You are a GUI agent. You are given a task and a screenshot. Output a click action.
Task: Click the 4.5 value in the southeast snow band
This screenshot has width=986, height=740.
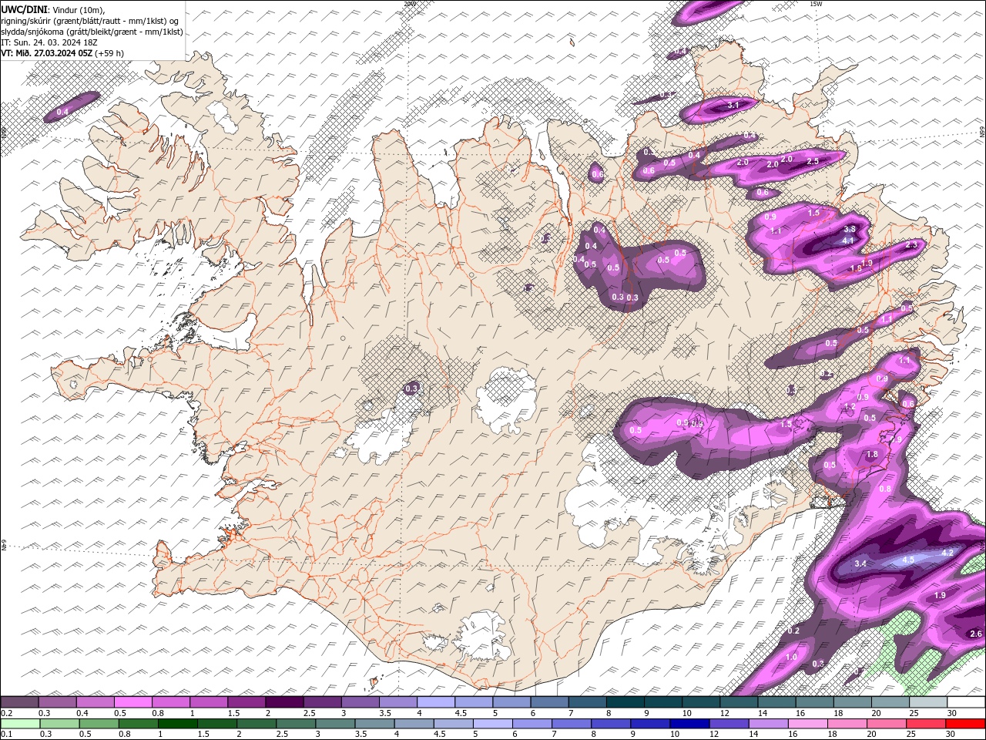[x=907, y=560]
